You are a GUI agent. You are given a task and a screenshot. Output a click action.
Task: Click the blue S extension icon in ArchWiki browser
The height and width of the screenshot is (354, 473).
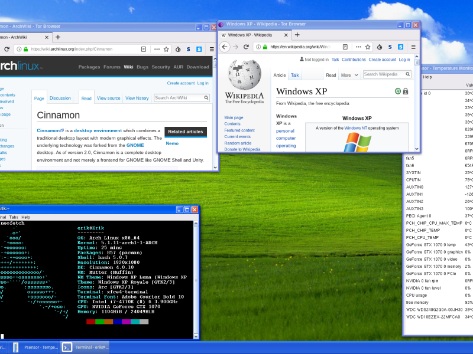coord(199,49)
